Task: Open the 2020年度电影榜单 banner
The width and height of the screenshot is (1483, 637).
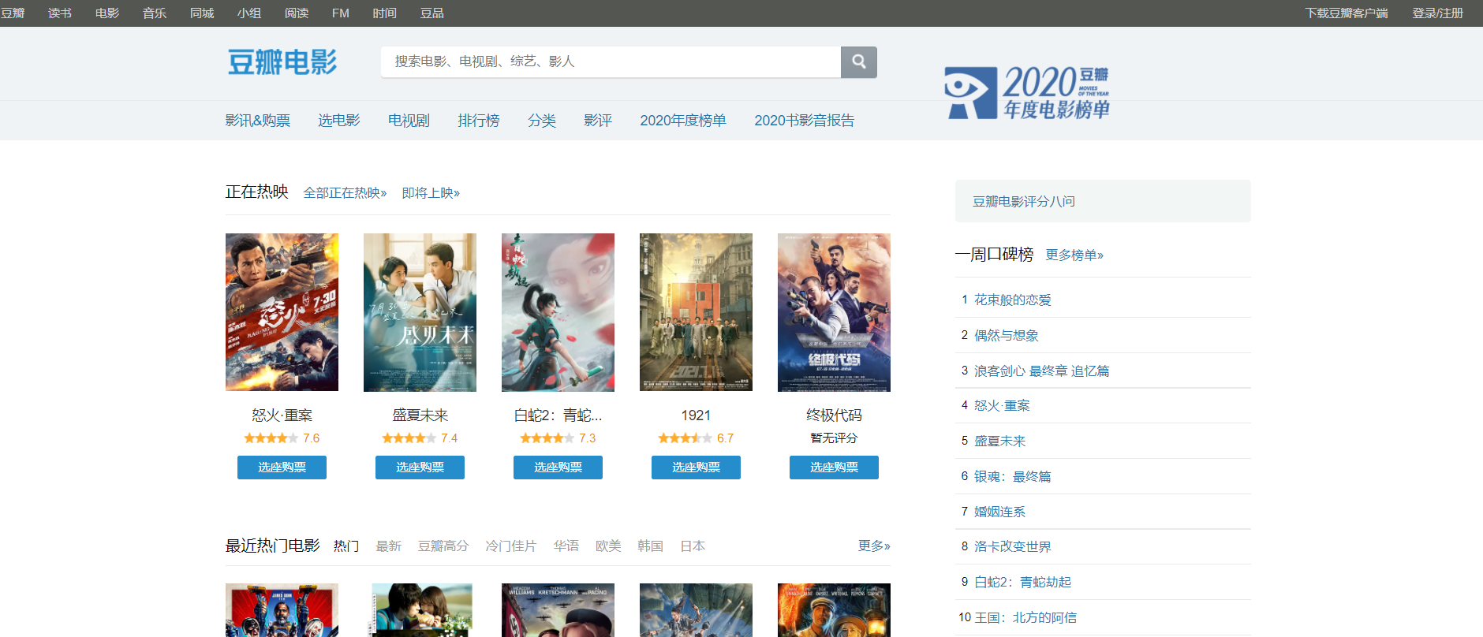Action: (x=1027, y=93)
